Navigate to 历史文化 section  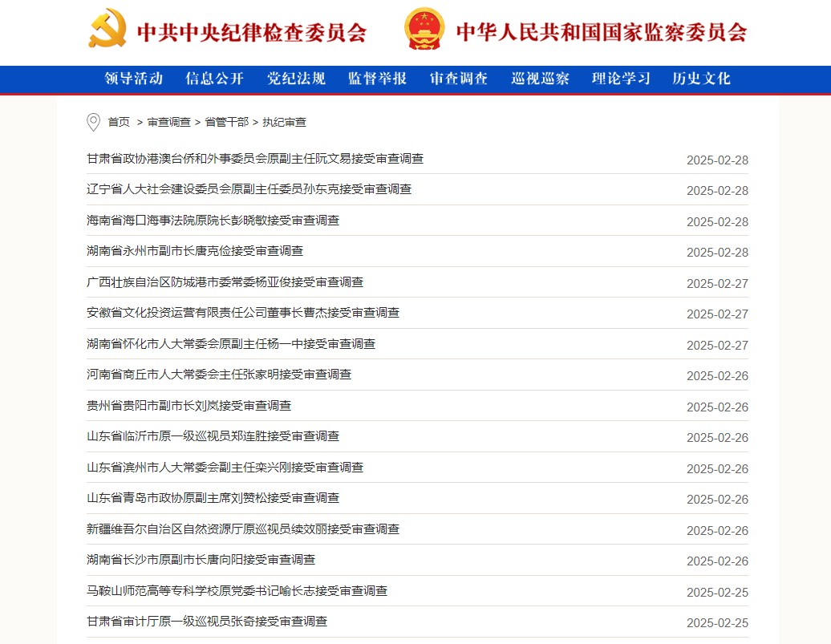pos(701,79)
